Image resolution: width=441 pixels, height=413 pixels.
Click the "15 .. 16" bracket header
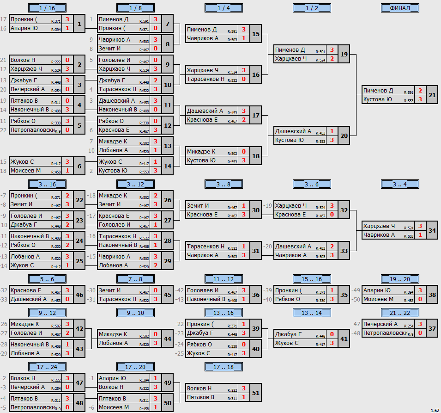312,279
